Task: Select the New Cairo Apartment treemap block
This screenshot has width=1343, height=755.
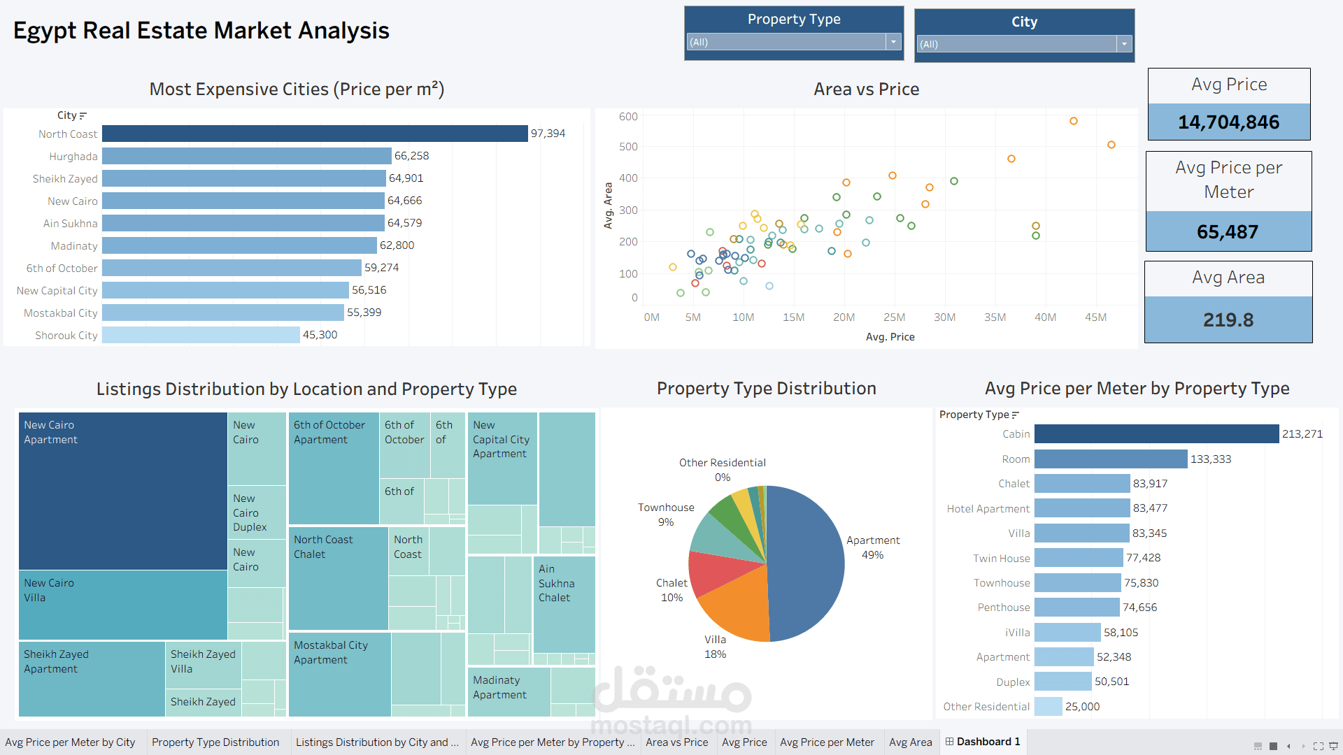Action: click(122, 489)
